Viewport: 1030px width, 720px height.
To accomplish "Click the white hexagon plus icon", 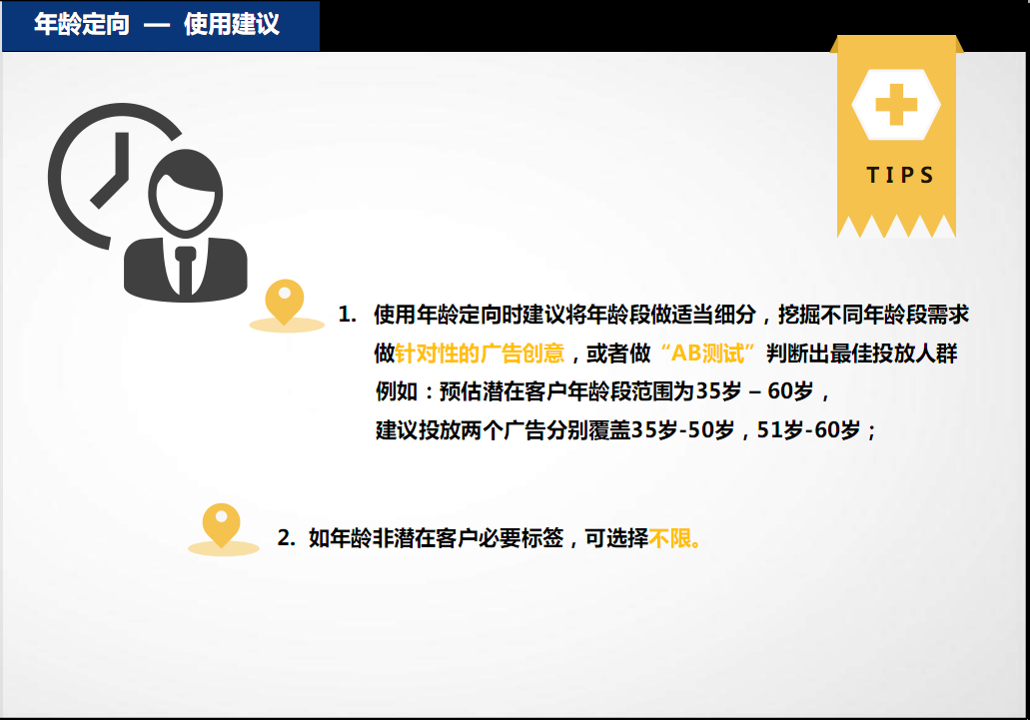I will point(895,105).
